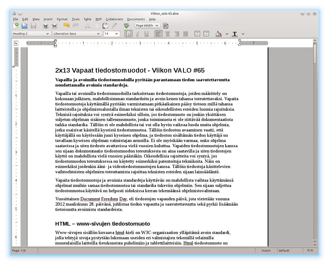
Task: Toggle bold formatting
Action: (129, 34)
